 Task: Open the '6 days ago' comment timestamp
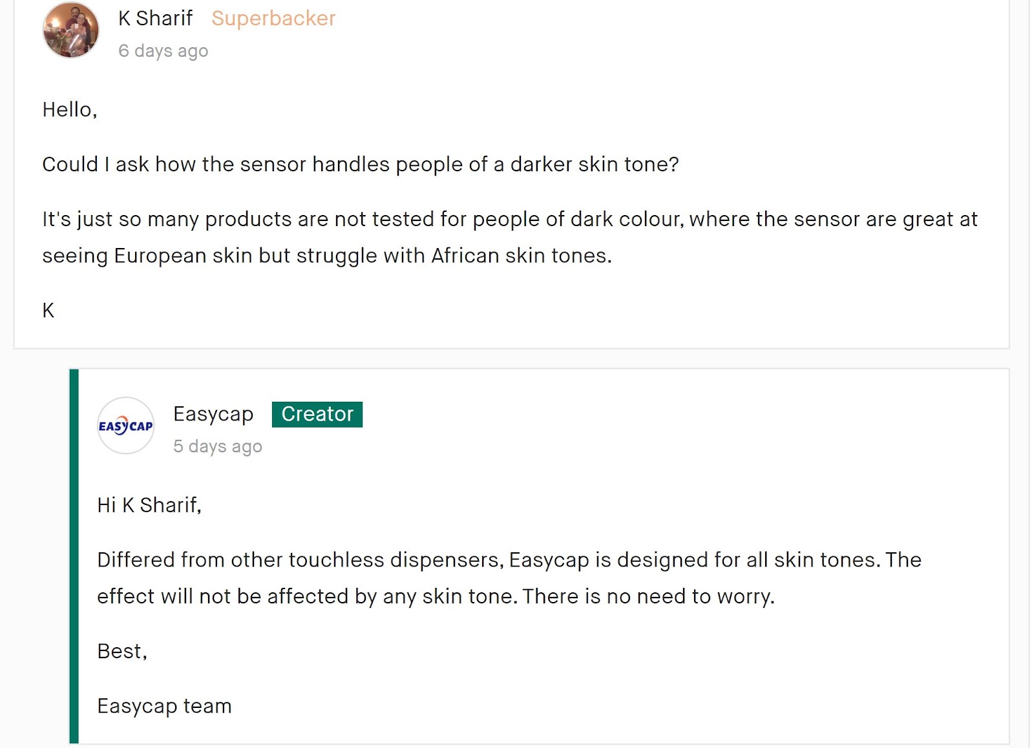click(163, 50)
